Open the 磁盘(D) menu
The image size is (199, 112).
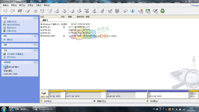tap(6, 5)
